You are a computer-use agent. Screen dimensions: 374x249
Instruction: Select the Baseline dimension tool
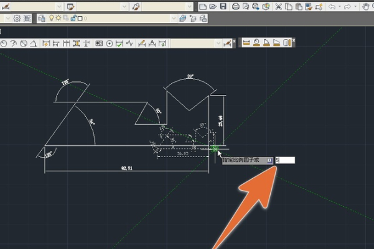[56, 43]
